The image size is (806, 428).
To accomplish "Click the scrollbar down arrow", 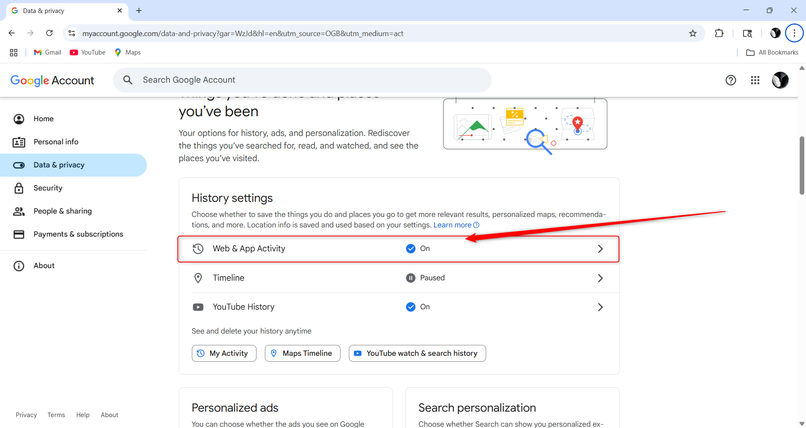I will (802, 424).
